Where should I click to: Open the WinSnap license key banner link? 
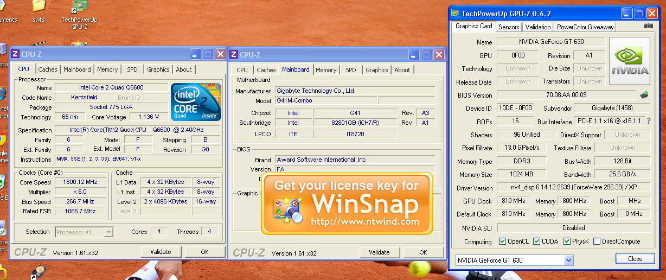click(x=347, y=203)
